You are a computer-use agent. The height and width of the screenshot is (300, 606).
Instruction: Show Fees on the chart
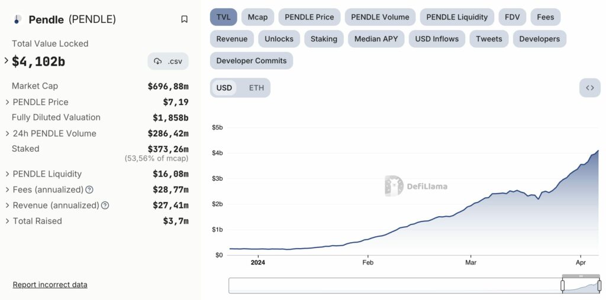click(545, 17)
